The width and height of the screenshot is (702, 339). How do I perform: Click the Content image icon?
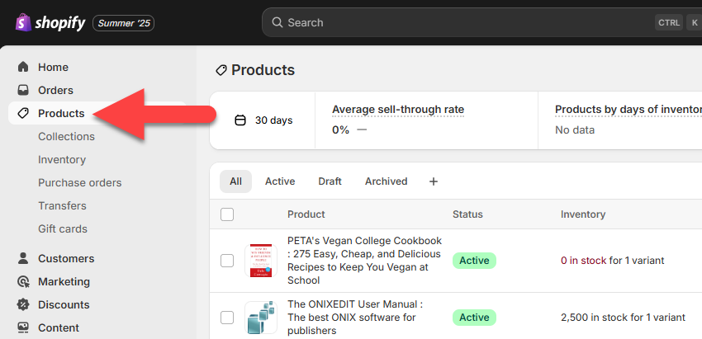click(23, 327)
